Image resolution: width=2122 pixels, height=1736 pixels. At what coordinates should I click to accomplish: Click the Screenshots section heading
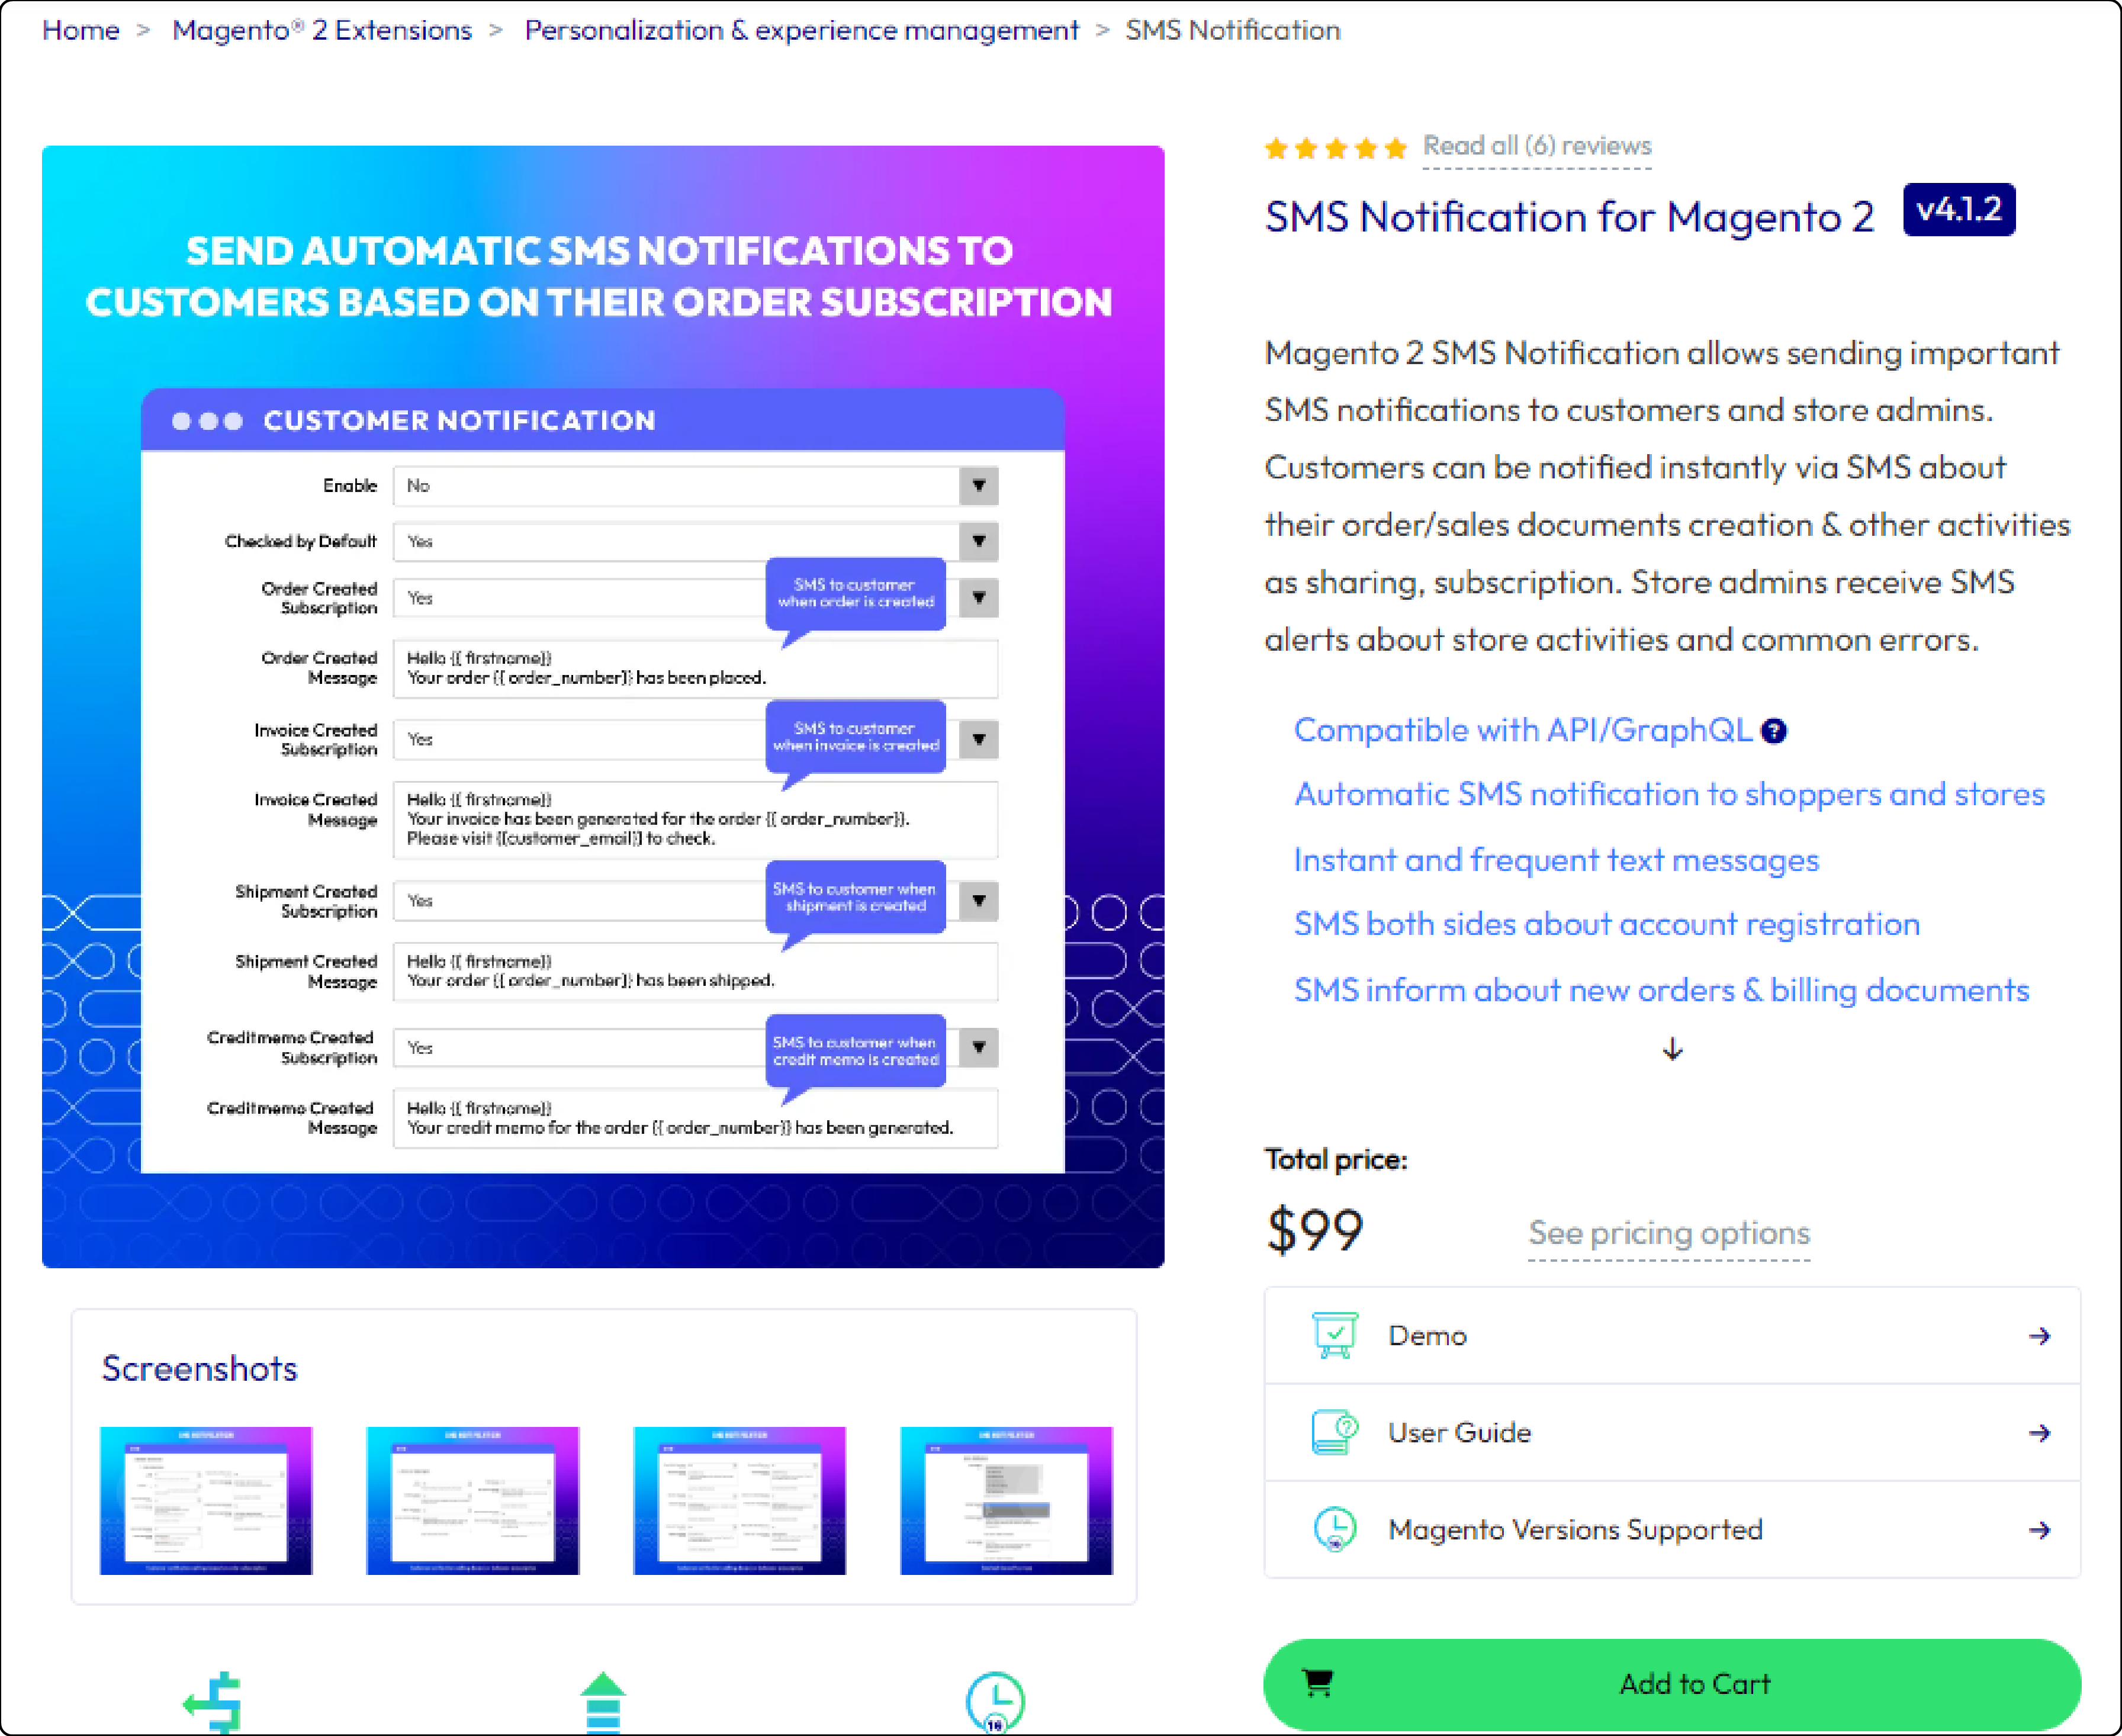(x=199, y=1368)
